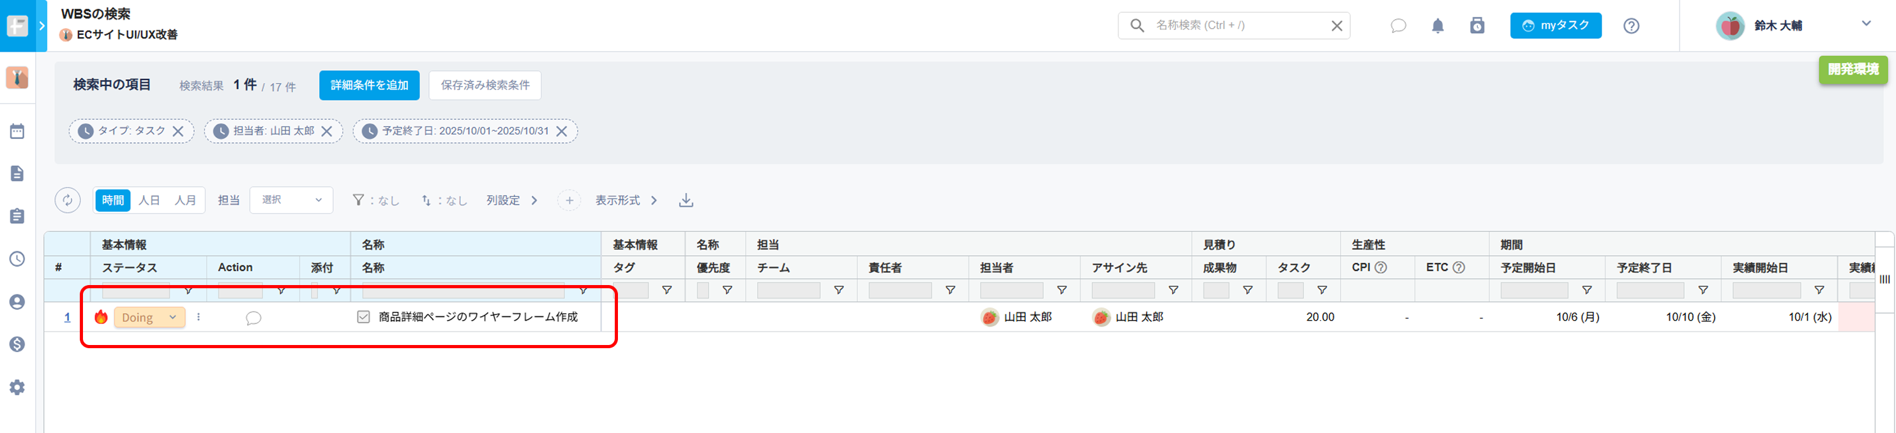
Task: Click the 名称検索 search field
Action: click(1237, 26)
